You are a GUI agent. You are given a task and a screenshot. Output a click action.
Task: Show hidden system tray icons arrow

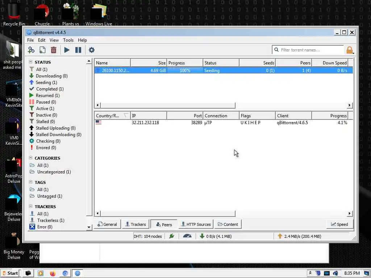[310, 273]
